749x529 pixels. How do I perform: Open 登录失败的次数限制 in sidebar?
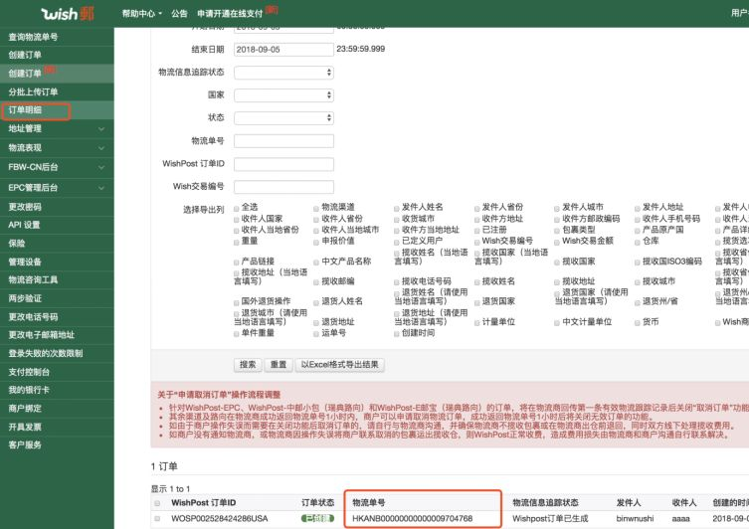(x=57, y=353)
